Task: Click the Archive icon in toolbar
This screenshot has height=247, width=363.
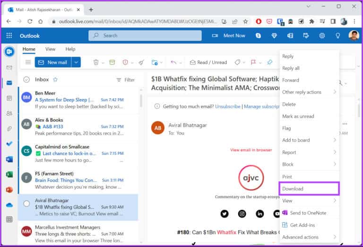Action: 112,62
